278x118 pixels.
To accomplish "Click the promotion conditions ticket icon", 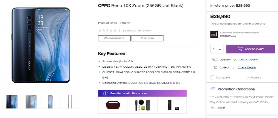I will coord(213,89).
